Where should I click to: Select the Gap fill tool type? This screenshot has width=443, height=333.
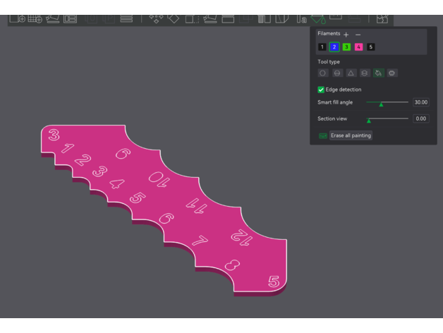pyautogui.click(x=392, y=73)
